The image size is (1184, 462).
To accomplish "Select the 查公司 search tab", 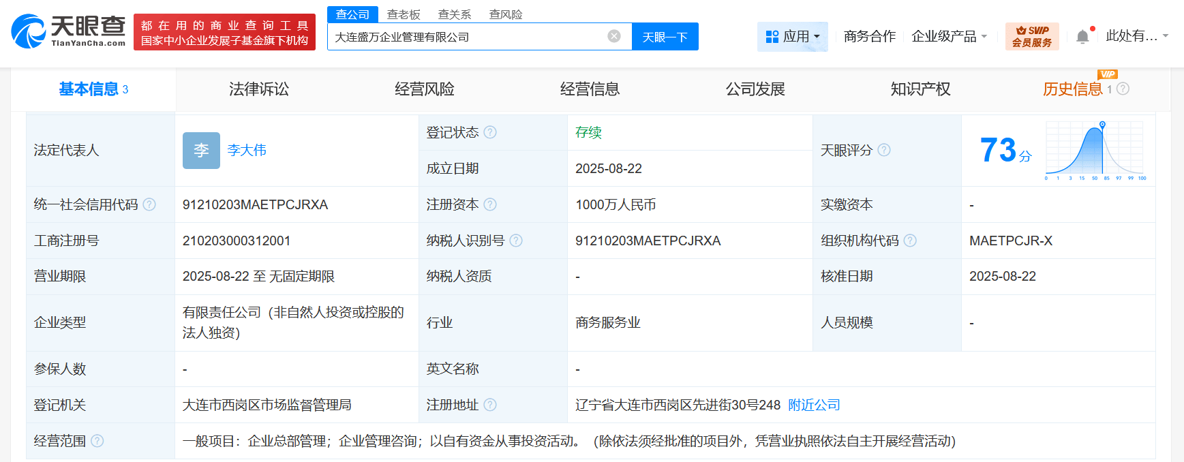I will 352,14.
